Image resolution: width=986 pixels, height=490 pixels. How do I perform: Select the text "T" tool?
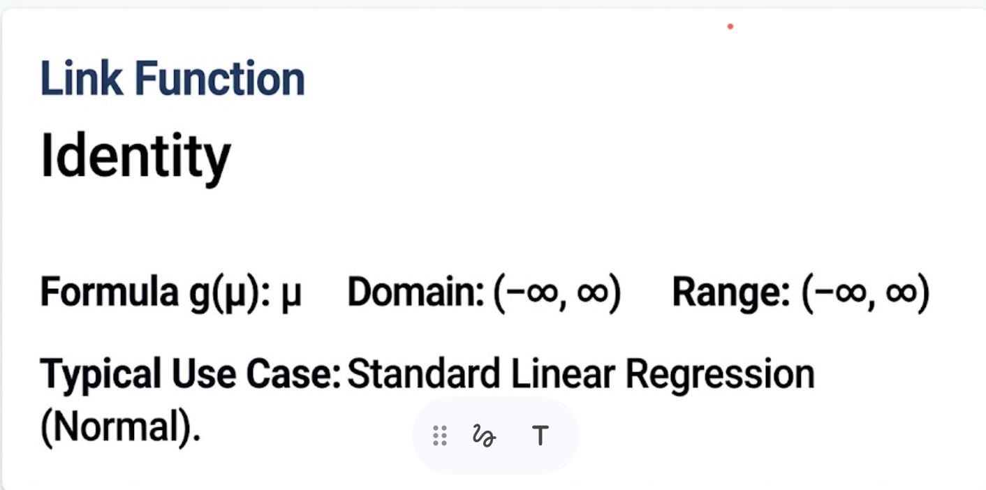tap(540, 436)
